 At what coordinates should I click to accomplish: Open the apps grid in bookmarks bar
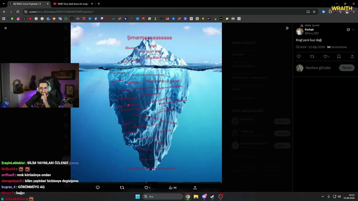4,19
